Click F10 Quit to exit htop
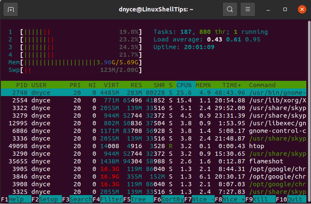Viewport: 311px width, 204px height. pos(291,199)
